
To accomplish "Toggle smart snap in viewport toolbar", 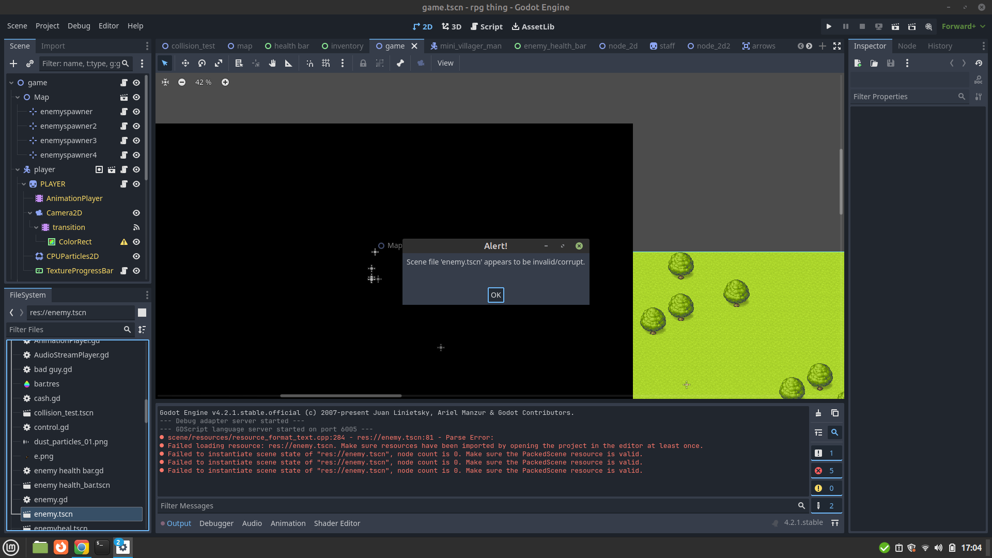I will (309, 63).
